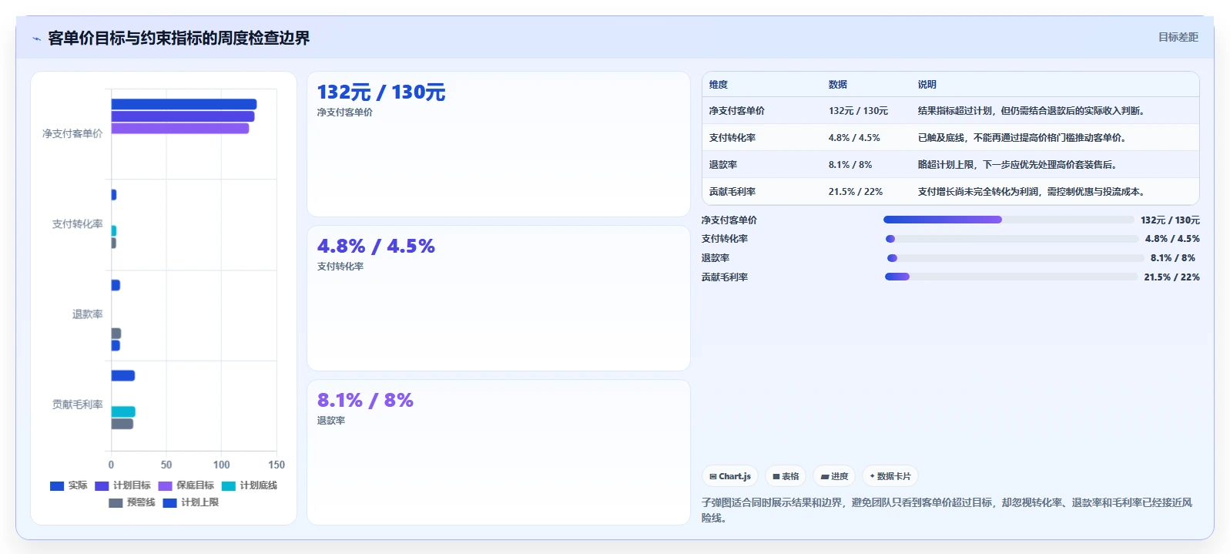Toggle the 预警线 legend series
This screenshot has height=554, width=1230.
pos(132,502)
